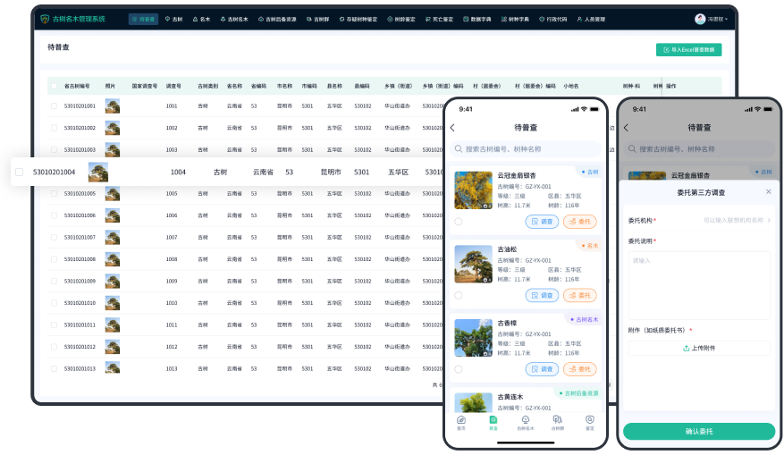Expand the 委托机构 selector field
The width and height of the screenshot is (784, 455).
(738, 220)
